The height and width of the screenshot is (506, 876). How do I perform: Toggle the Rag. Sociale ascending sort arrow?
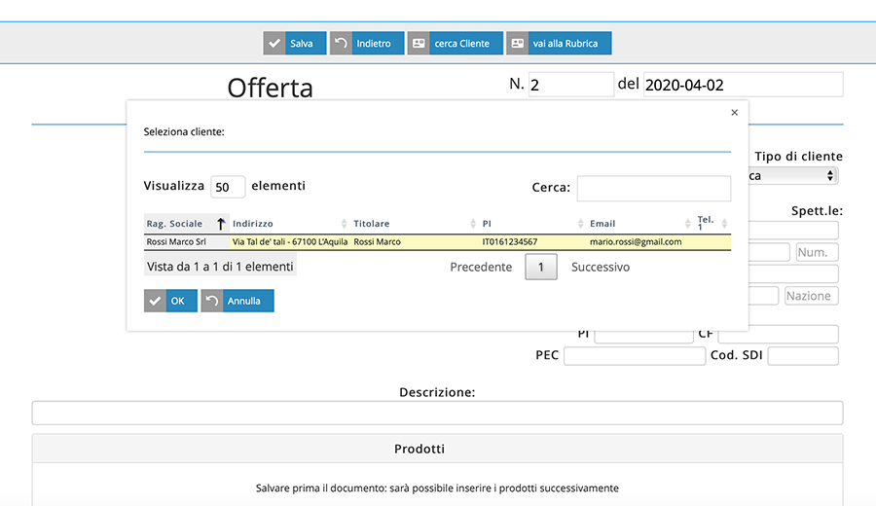[x=221, y=224]
